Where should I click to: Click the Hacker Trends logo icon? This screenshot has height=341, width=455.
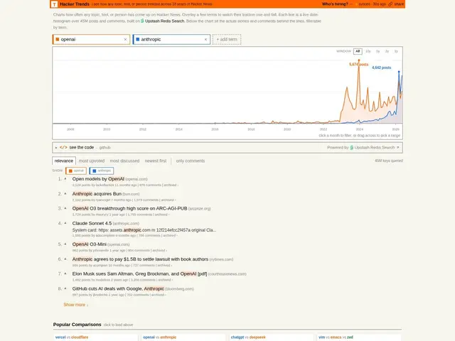coord(54,4)
